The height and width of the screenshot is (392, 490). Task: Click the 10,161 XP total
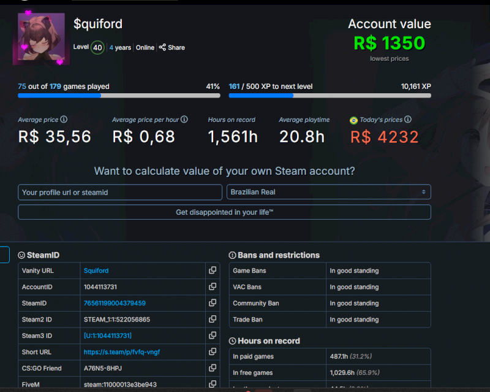click(416, 86)
